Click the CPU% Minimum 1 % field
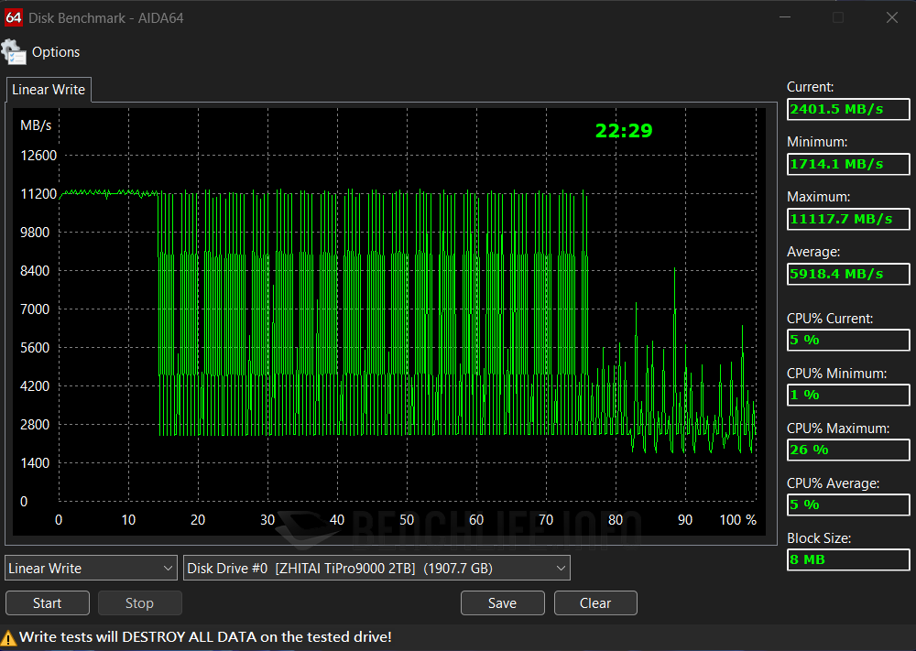 coord(848,395)
